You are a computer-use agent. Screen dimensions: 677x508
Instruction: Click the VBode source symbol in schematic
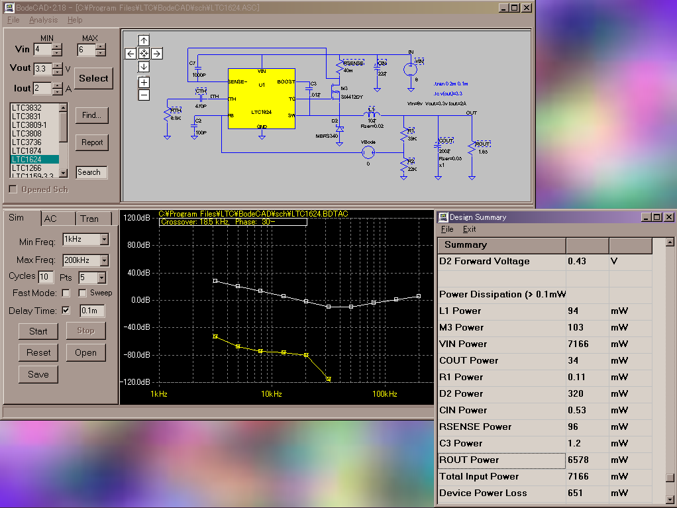[368, 152]
